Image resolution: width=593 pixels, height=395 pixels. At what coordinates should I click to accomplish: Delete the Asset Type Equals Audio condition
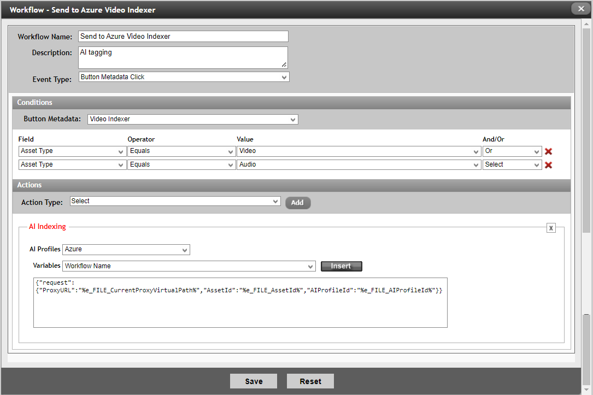coord(548,165)
